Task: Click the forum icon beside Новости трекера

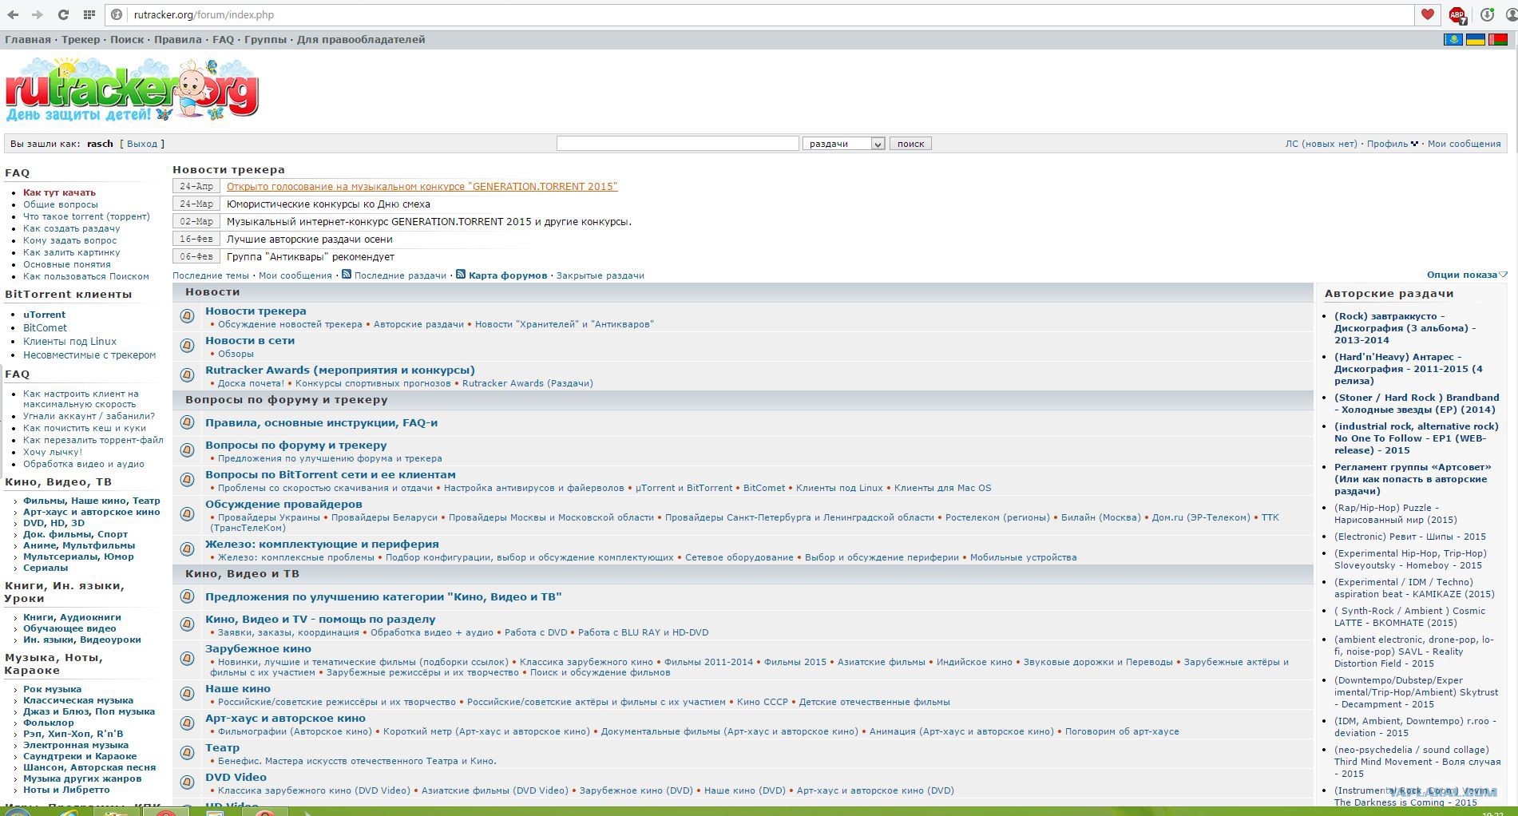Action: click(188, 316)
